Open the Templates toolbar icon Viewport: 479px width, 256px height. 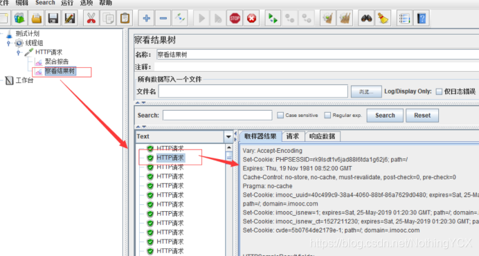point(19,18)
